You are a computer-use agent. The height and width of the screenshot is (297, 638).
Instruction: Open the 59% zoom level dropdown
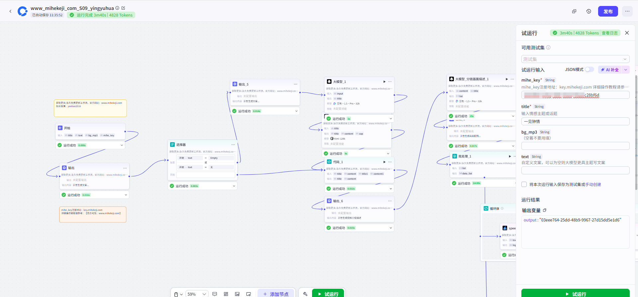[x=196, y=294]
